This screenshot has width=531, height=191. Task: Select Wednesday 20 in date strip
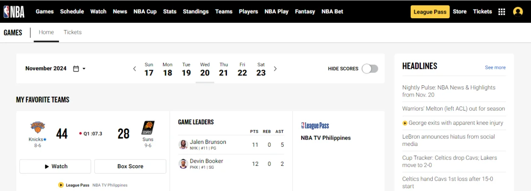pyautogui.click(x=205, y=69)
